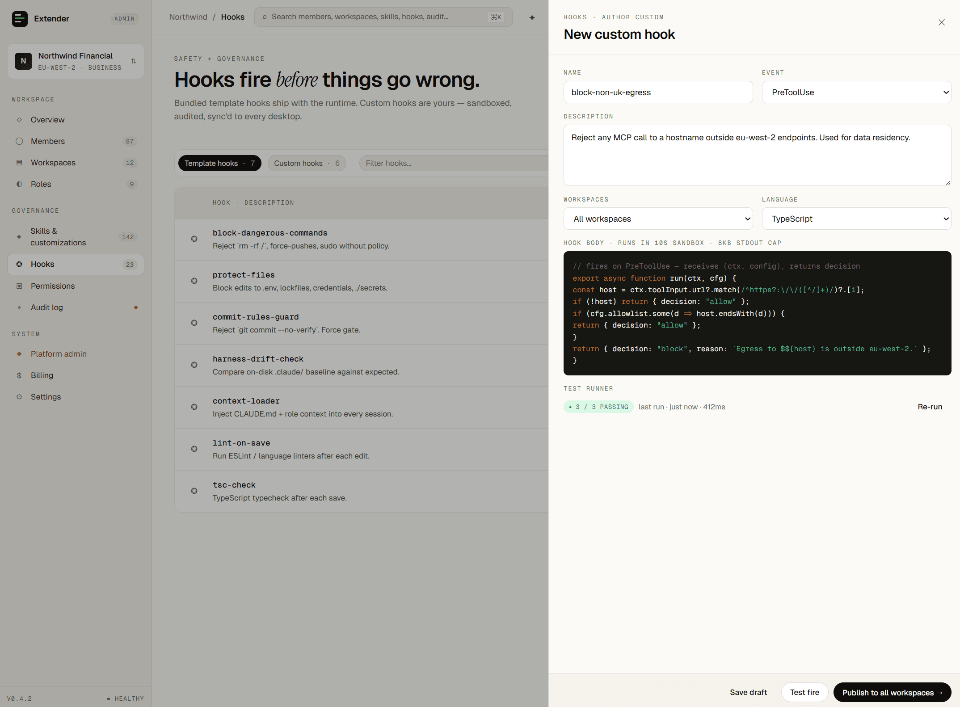
Task: Switch to Custom hooks tab
Action: 307,163
